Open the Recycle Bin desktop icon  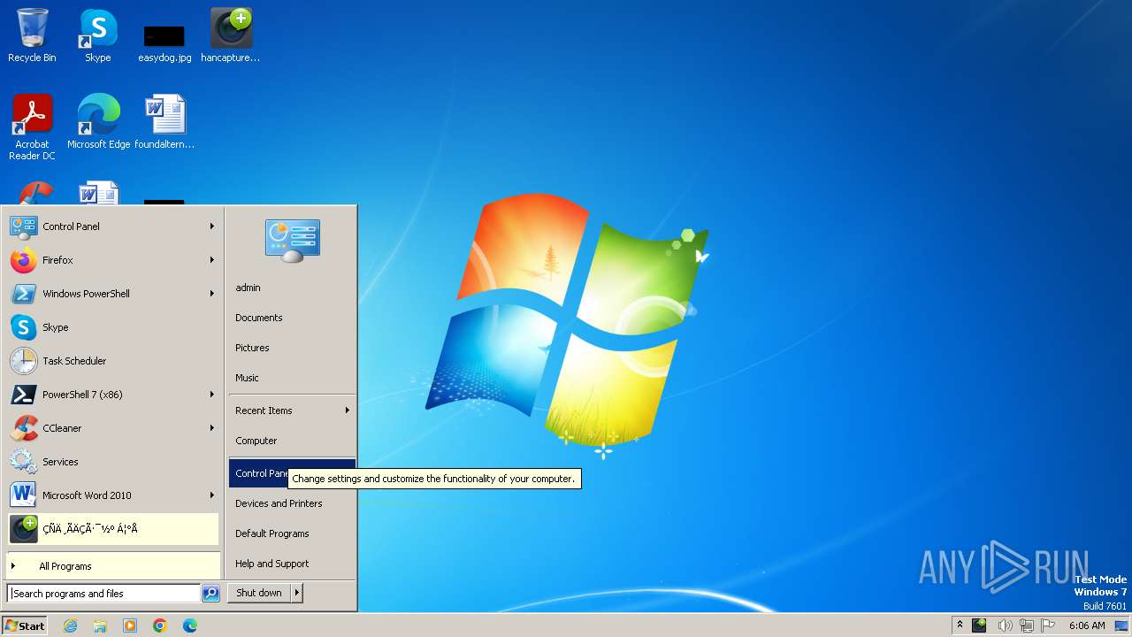point(32,35)
